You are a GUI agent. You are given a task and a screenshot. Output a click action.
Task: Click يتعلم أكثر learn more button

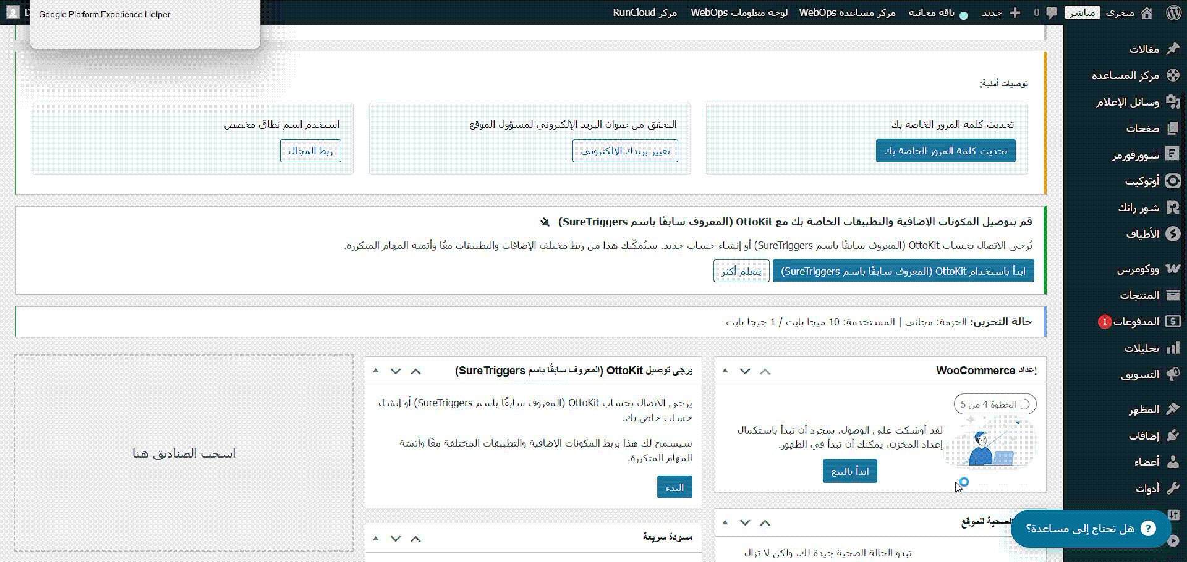[741, 271]
